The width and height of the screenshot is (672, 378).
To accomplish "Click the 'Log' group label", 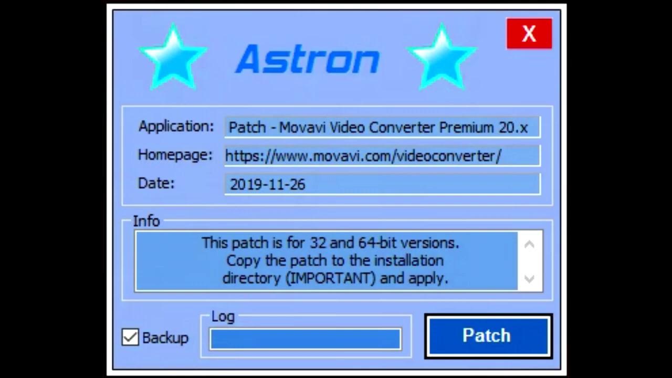I will click(223, 317).
